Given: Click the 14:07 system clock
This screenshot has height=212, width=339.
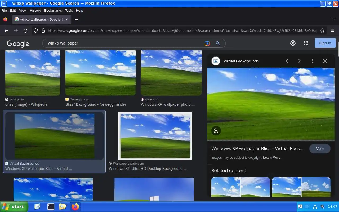Looking at the screenshot, I should pyautogui.click(x=332, y=207).
